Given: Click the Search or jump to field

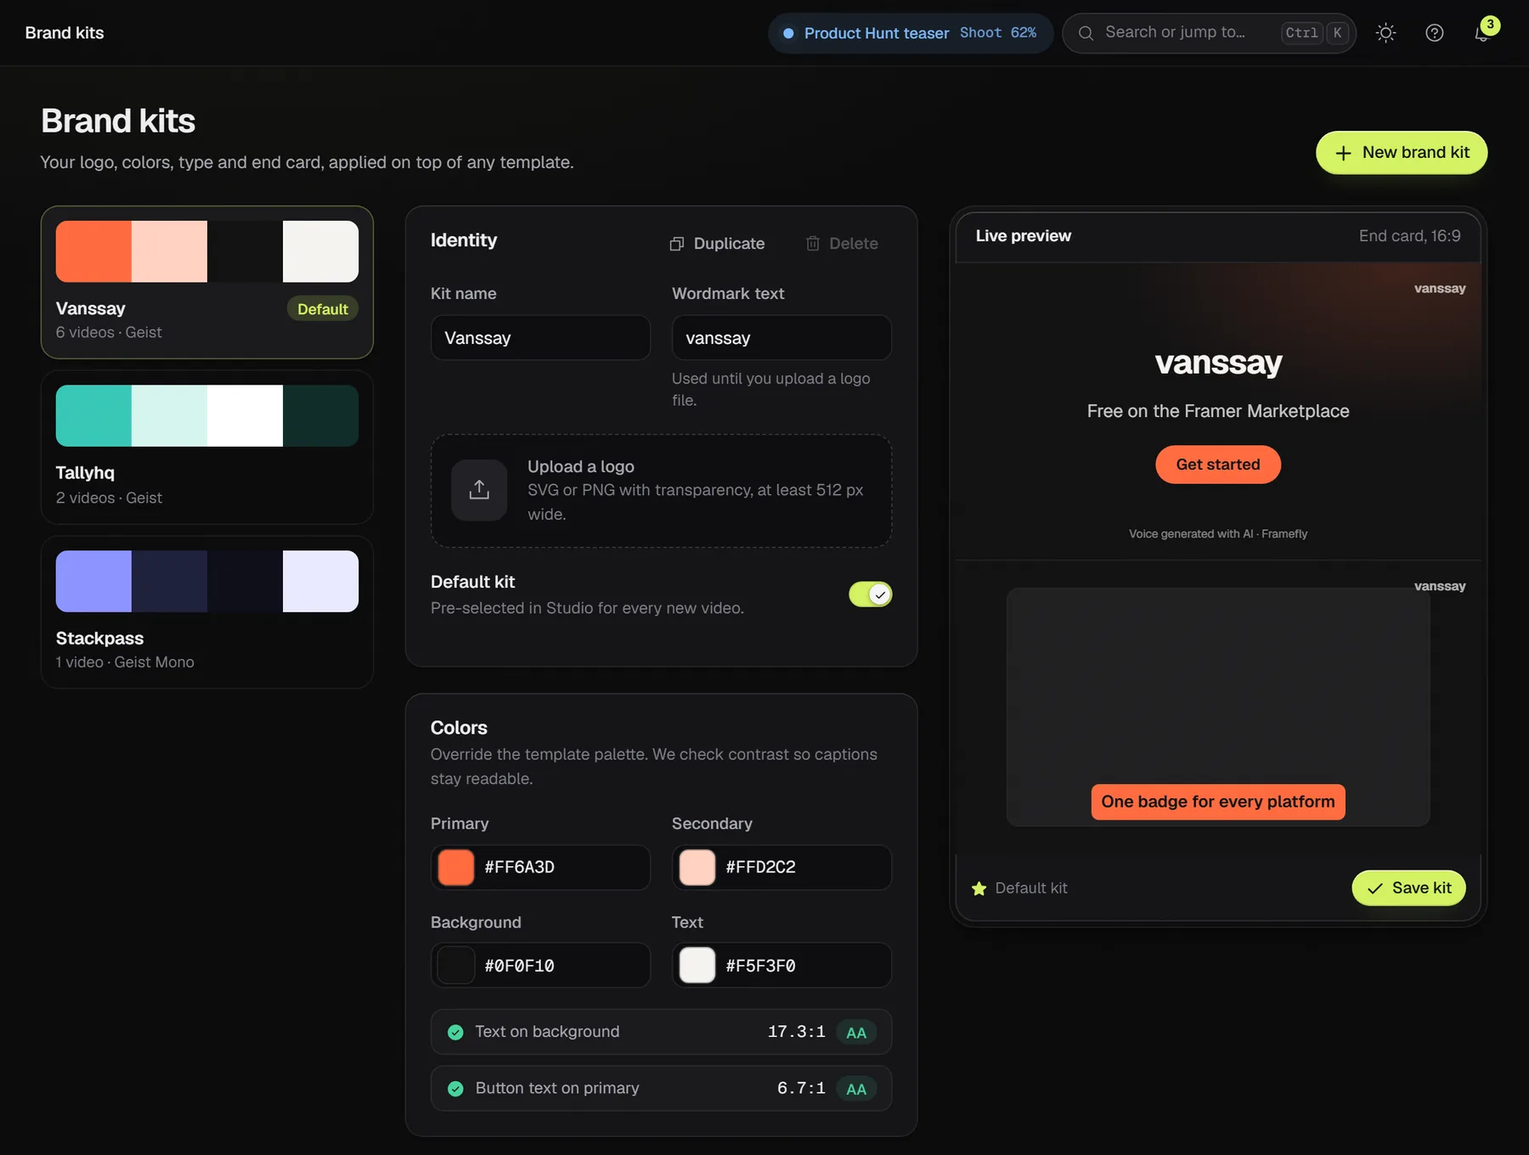Looking at the screenshot, I should point(1209,33).
